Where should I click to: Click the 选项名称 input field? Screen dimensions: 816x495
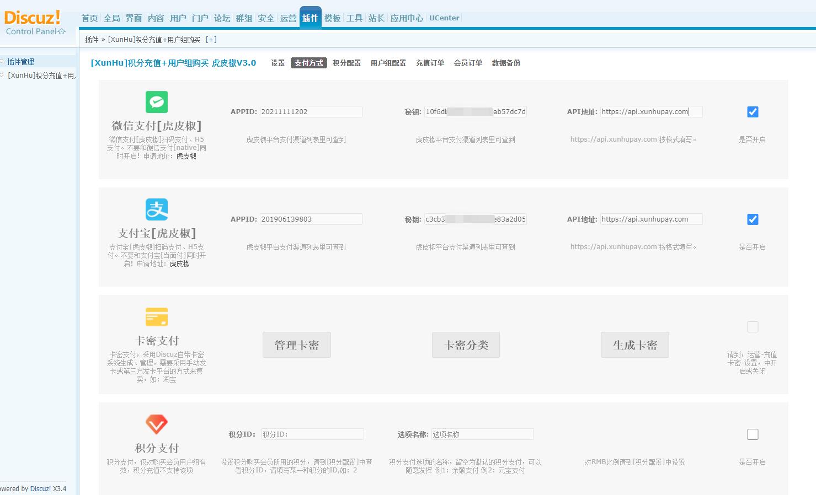[483, 434]
